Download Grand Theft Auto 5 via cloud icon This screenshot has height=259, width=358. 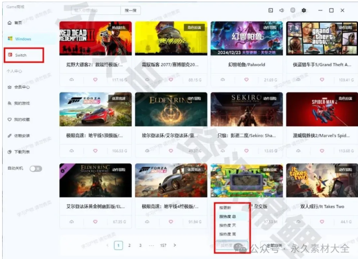(298, 80)
